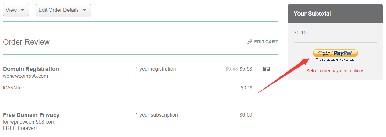Click the View dropdown arrow caret
The height and width of the screenshot is (137, 386).
point(22,10)
